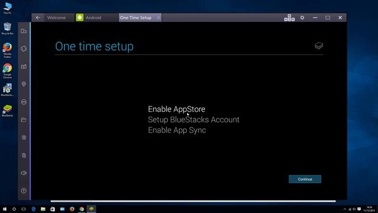Click the toggle screen size sidebar icon
Viewport: 378px width, 213px height.
tap(24, 31)
